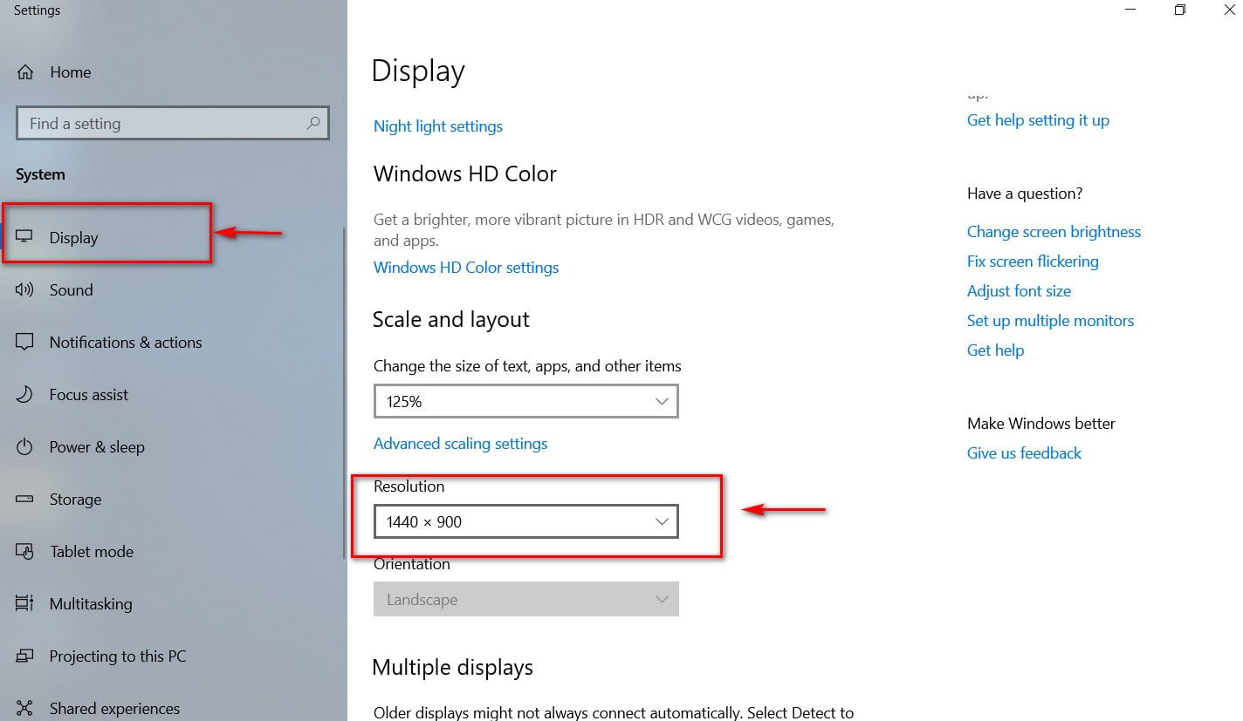Click the Adjust font size link
The height and width of the screenshot is (721, 1243).
click(1019, 291)
